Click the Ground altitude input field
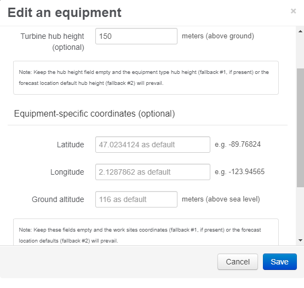Screen dimensions: 304x288 (x=136, y=199)
